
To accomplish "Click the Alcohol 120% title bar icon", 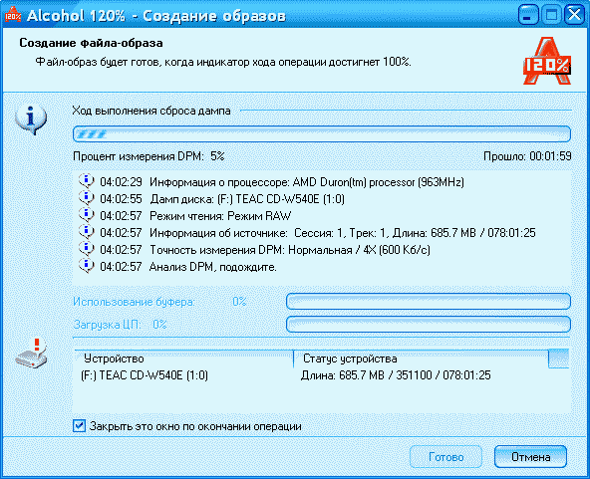I will point(13,14).
